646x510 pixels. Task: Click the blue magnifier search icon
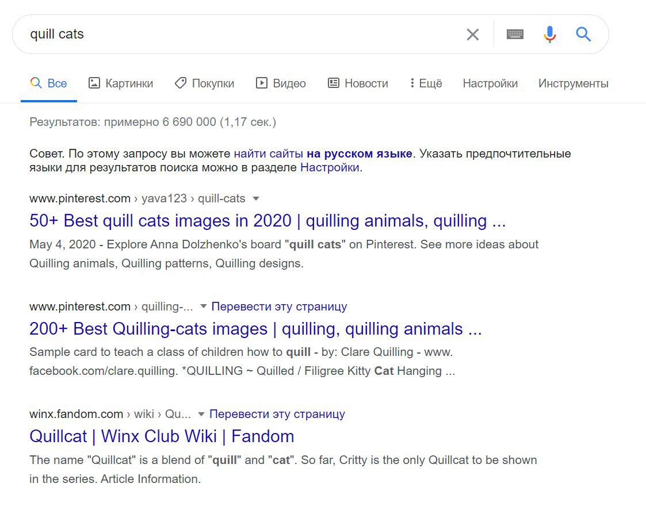583,34
